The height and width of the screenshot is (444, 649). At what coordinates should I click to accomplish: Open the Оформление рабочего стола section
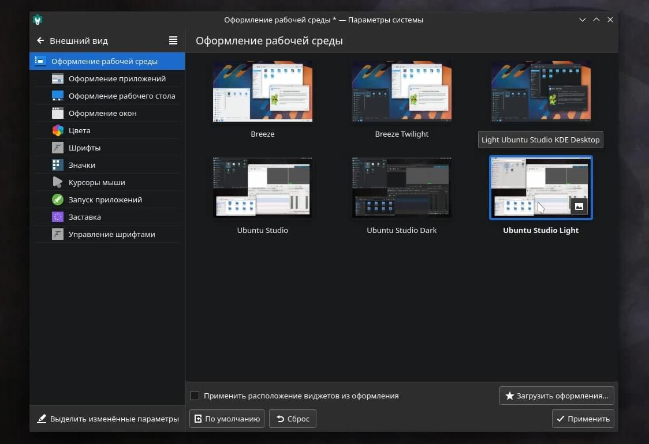[107, 96]
